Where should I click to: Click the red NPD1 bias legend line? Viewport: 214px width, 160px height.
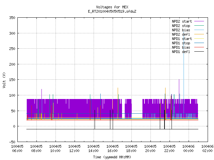[x=199, y=47]
